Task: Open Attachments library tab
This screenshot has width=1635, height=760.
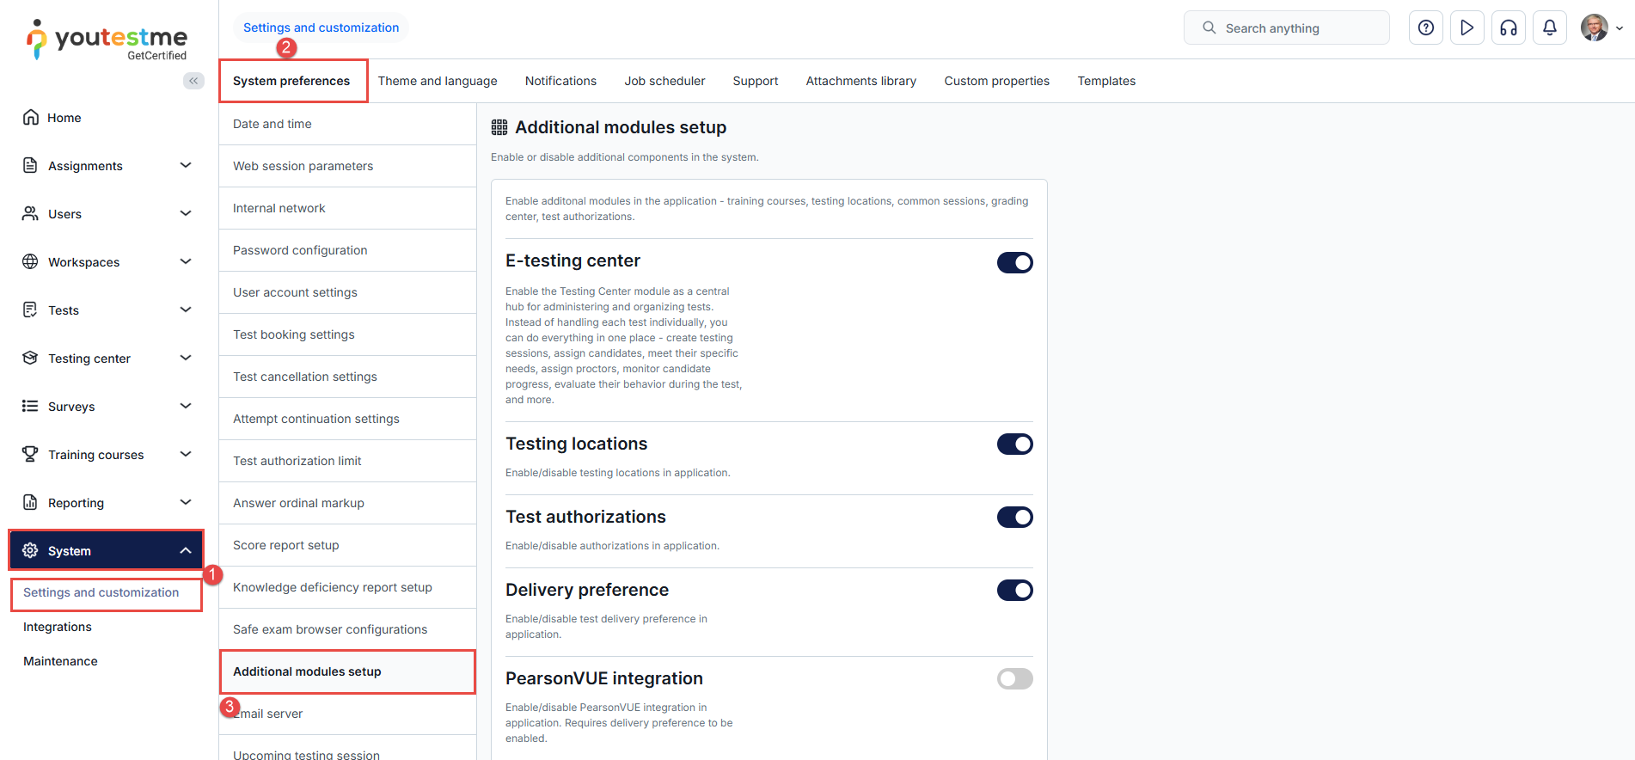Action: 861,81
